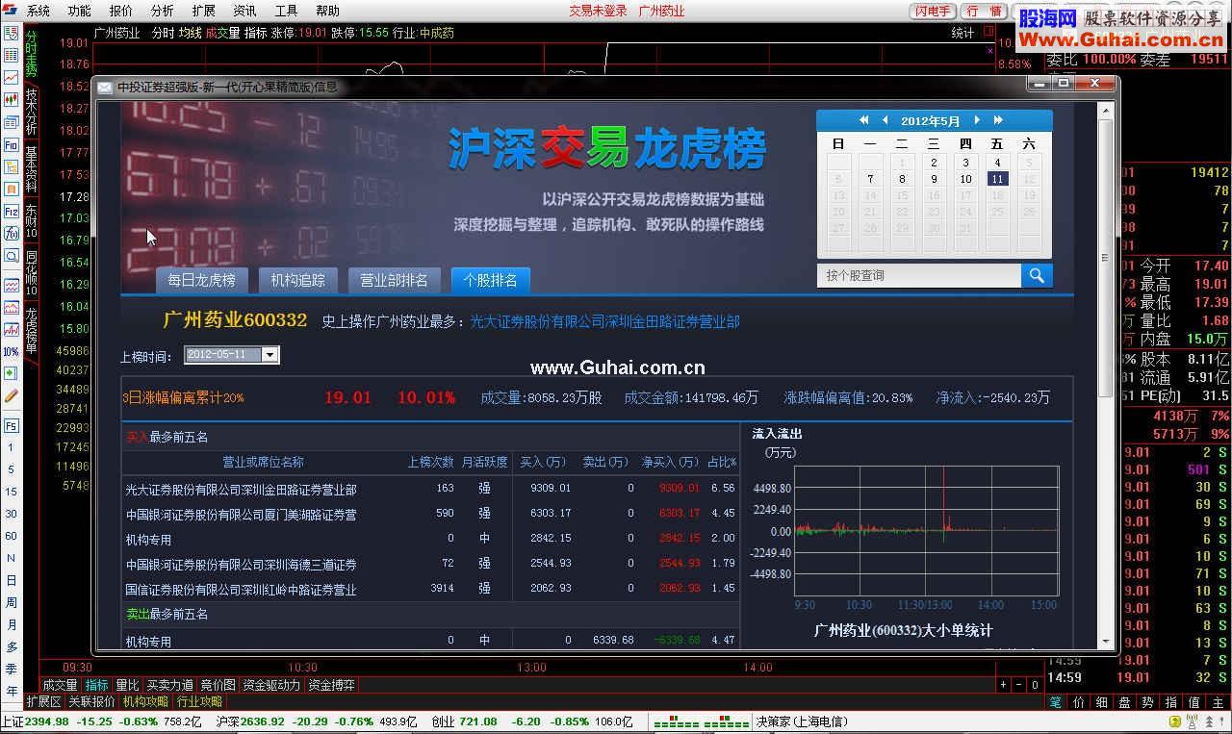
Task: Select the 东财10 side tab
Action: [31, 221]
